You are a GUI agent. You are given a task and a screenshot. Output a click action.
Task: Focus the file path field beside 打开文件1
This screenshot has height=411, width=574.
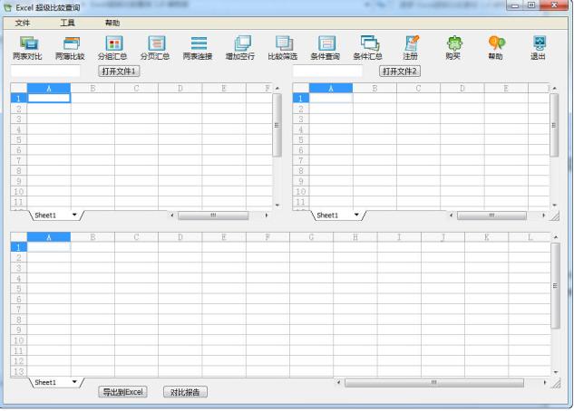[45, 71]
